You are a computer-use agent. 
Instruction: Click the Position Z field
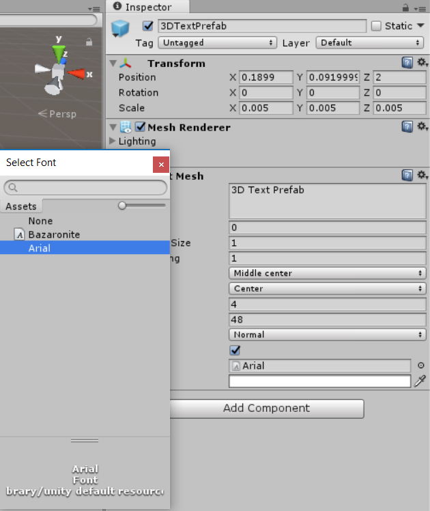399,77
